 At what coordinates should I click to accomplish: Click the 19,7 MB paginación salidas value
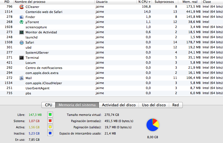pyautogui.click(x=118, y=127)
